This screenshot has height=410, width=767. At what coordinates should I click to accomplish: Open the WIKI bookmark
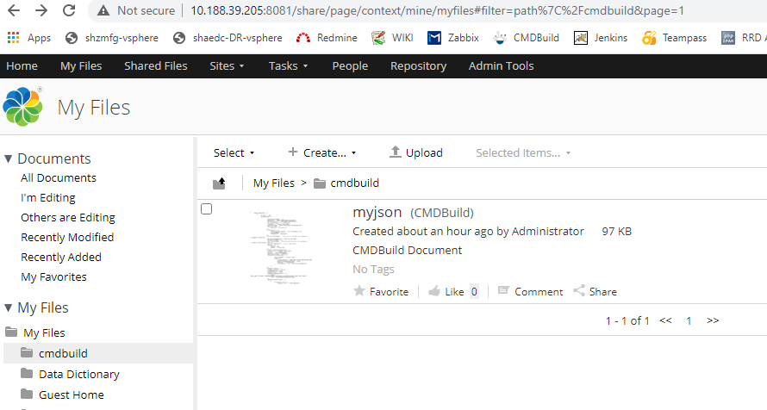[392, 38]
